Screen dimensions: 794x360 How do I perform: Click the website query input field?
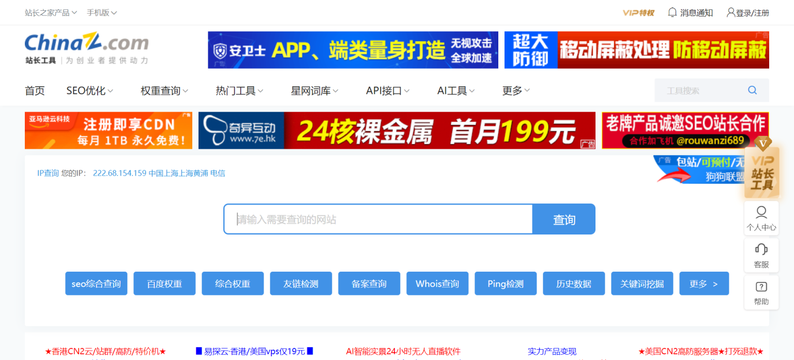(377, 219)
